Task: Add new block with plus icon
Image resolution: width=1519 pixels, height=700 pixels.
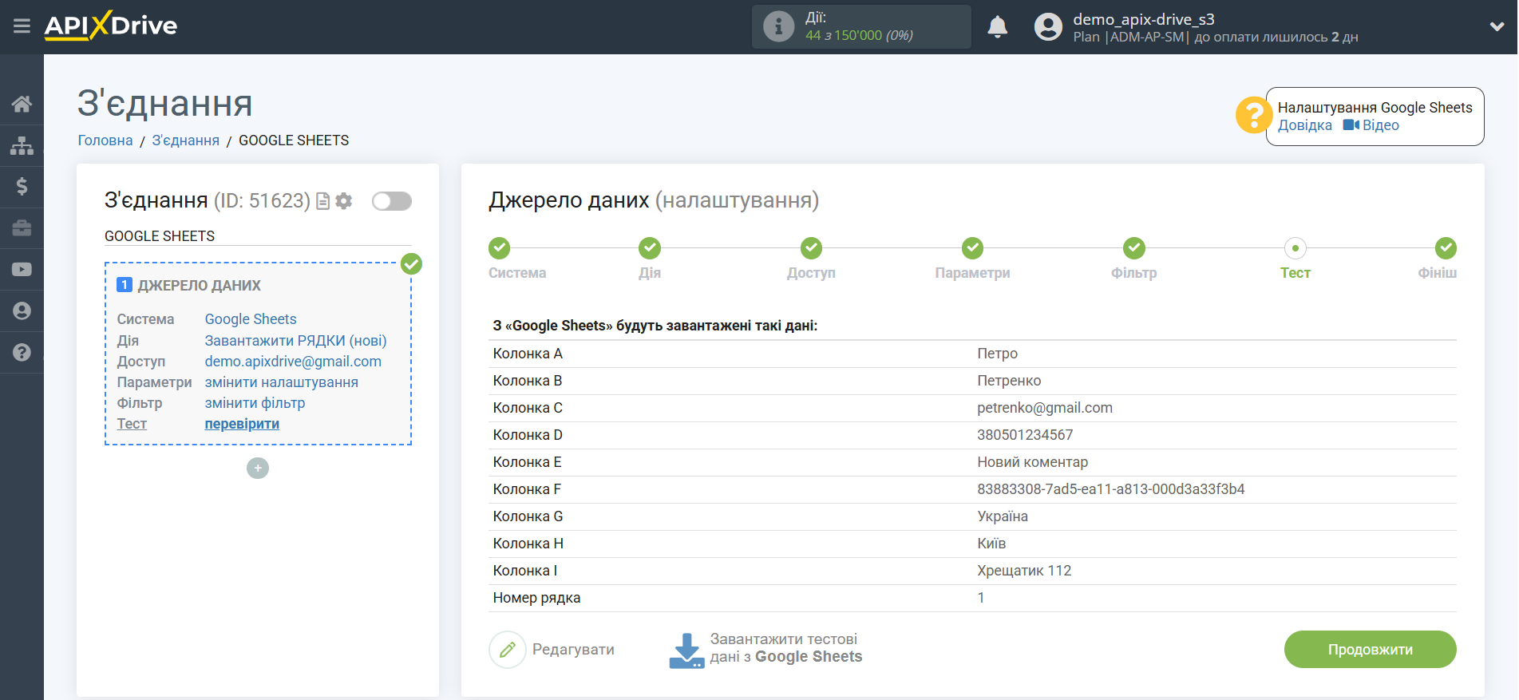Action: click(258, 469)
